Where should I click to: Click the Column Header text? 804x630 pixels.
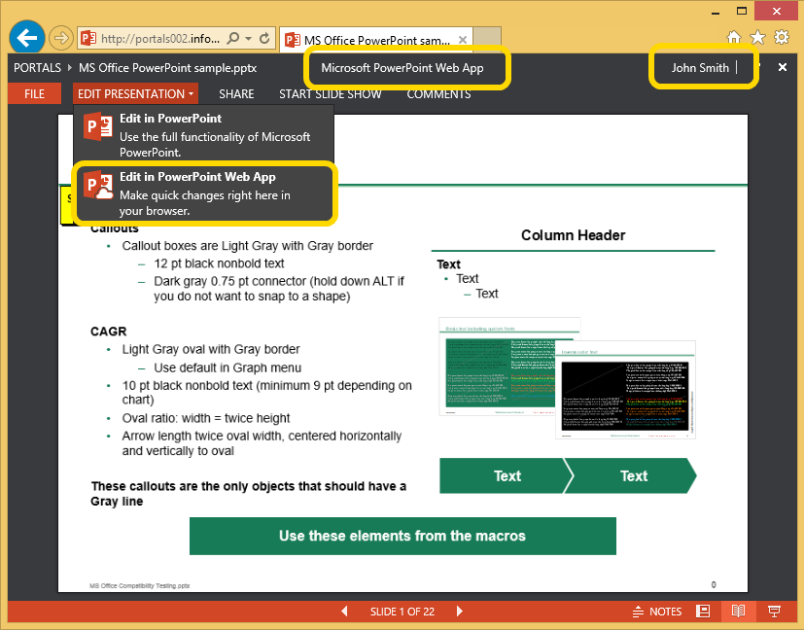pyautogui.click(x=574, y=235)
